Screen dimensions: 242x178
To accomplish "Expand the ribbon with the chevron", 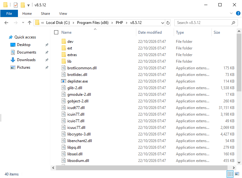I will 231,13.
